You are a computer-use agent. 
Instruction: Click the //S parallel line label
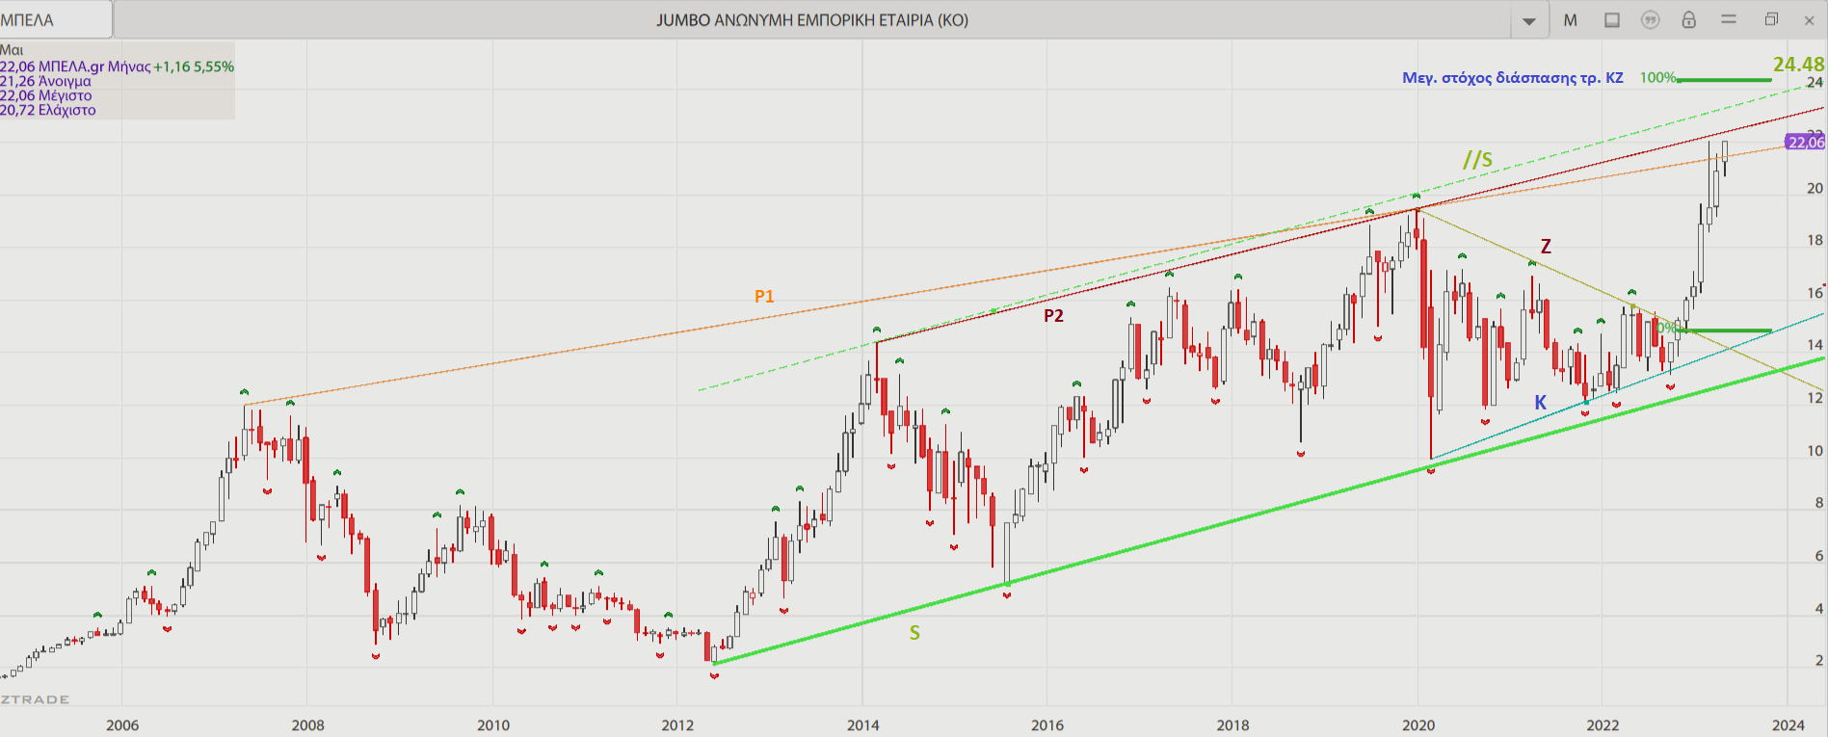1477,159
